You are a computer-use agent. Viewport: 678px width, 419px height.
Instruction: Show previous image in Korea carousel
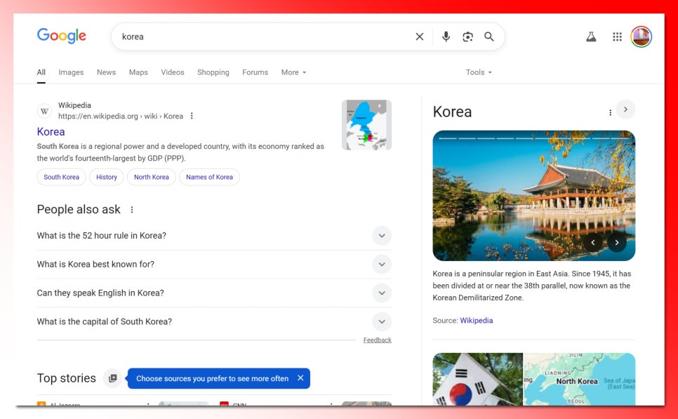pos(593,243)
